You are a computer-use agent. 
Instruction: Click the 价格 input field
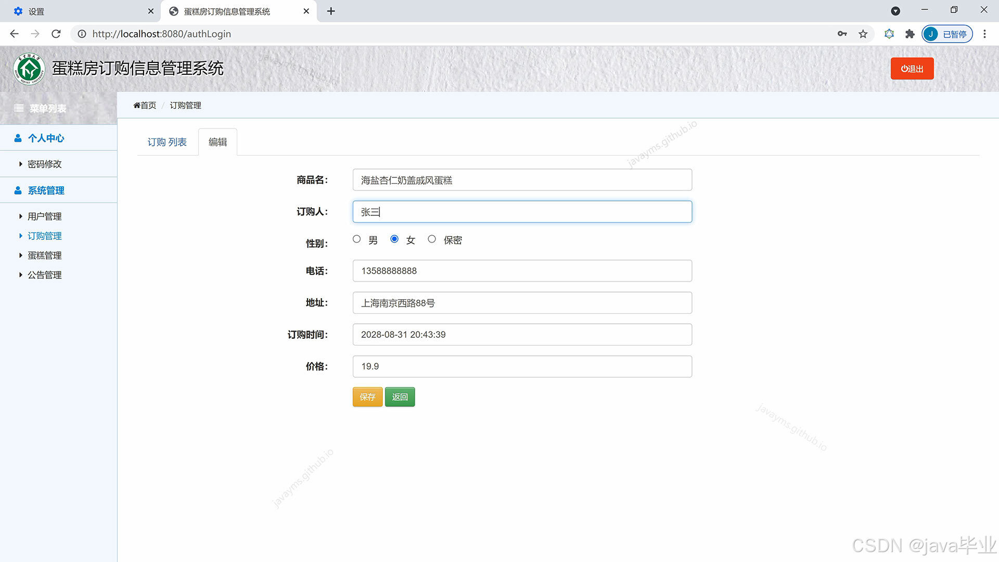pyautogui.click(x=522, y=366)
